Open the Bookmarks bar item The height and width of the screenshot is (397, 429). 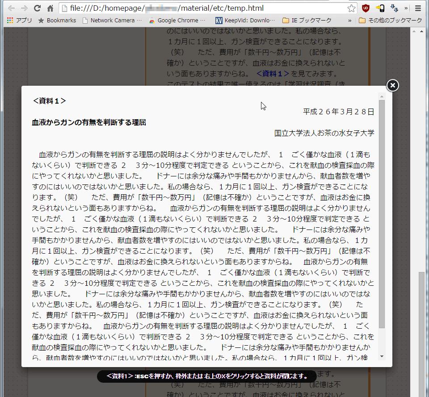pyautogui.click(x=57, y=20)
